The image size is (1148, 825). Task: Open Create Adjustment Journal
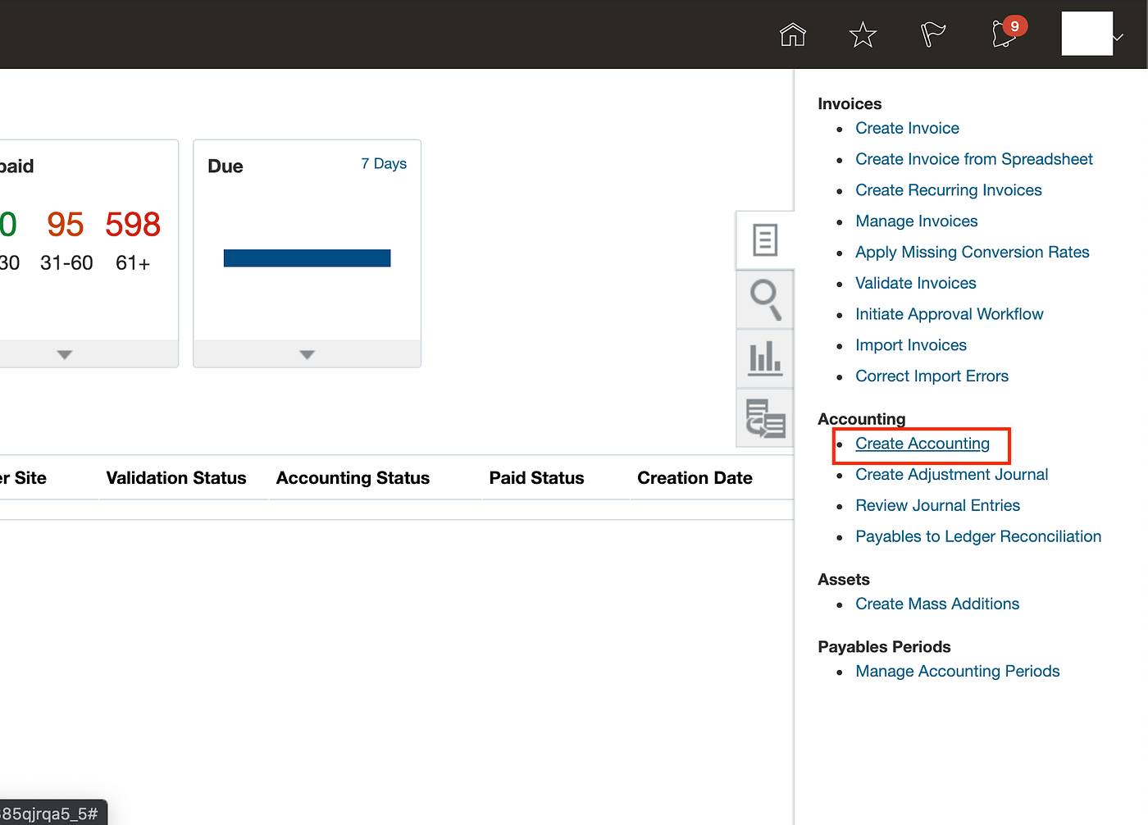tap(952, 475)
